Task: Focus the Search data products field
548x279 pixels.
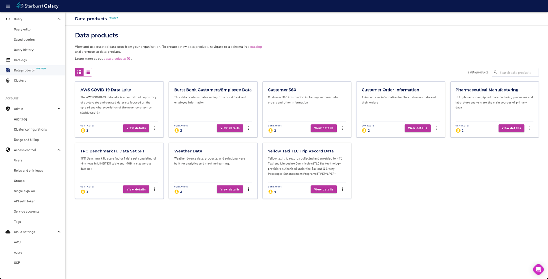Action: pyautogui.click(x=515, y=72)
